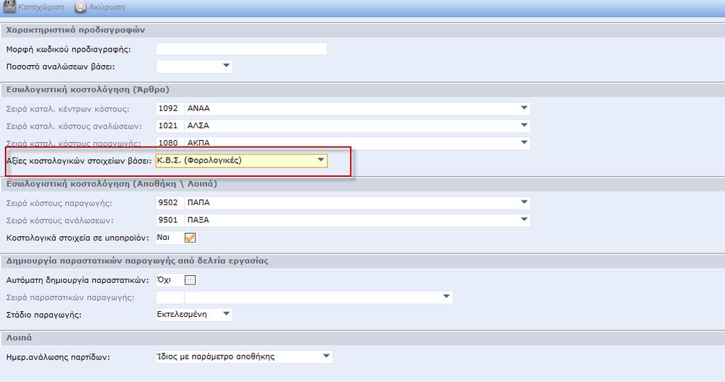Click the ΑΝΑΛ series value
Viewport: 725px width, 382px height.
coord(198,108)
